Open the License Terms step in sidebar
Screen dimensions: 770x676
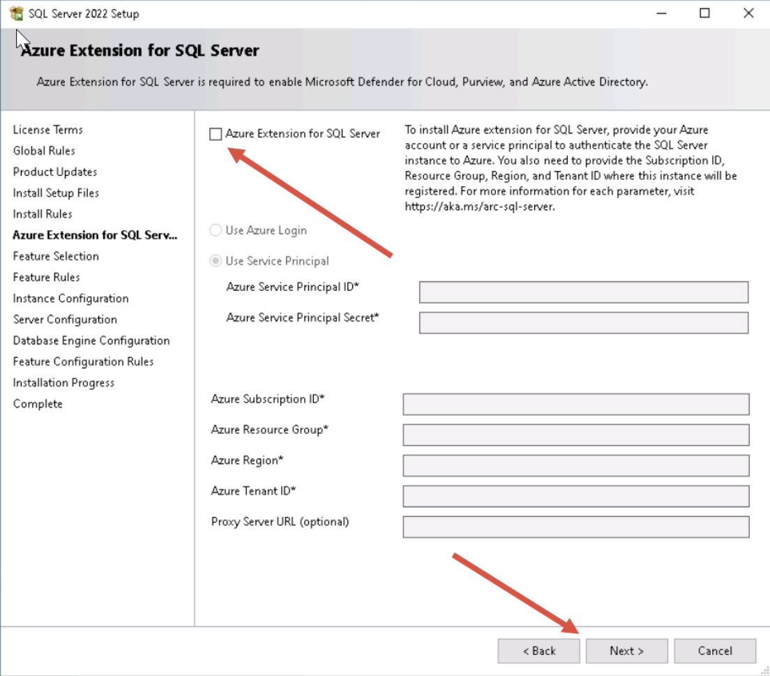(47, 130)
